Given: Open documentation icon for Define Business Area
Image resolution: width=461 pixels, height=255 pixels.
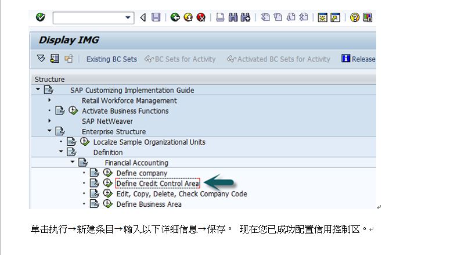Looking at the screenshot, I should click(95, 203).
